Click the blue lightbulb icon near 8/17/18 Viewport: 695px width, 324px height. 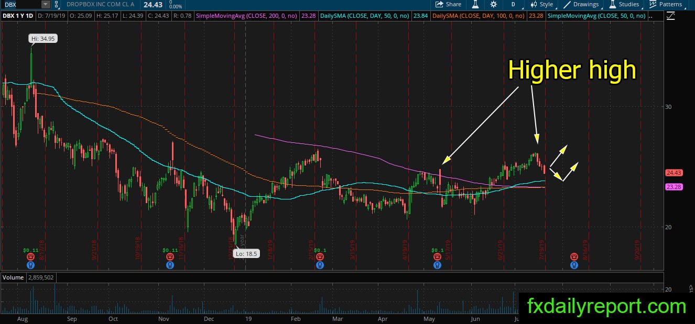30,265
